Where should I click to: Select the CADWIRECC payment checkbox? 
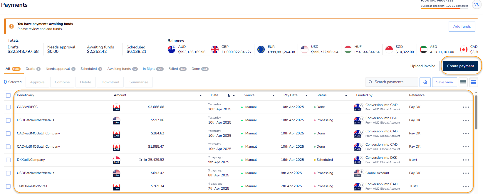click(x=8, y=107)
